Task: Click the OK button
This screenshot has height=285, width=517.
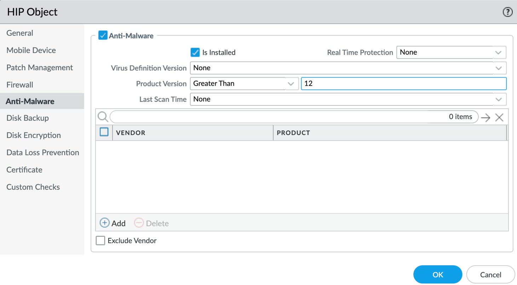Action: (437, 275)
